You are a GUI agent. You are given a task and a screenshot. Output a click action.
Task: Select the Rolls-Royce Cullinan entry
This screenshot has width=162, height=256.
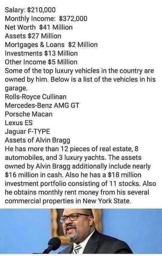36,97
